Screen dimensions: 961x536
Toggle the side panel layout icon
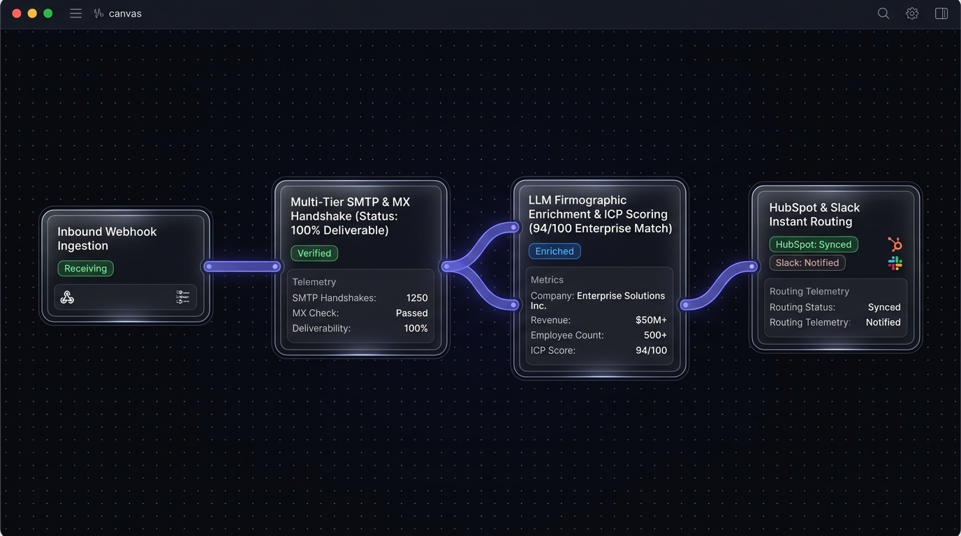pos(941,13)
